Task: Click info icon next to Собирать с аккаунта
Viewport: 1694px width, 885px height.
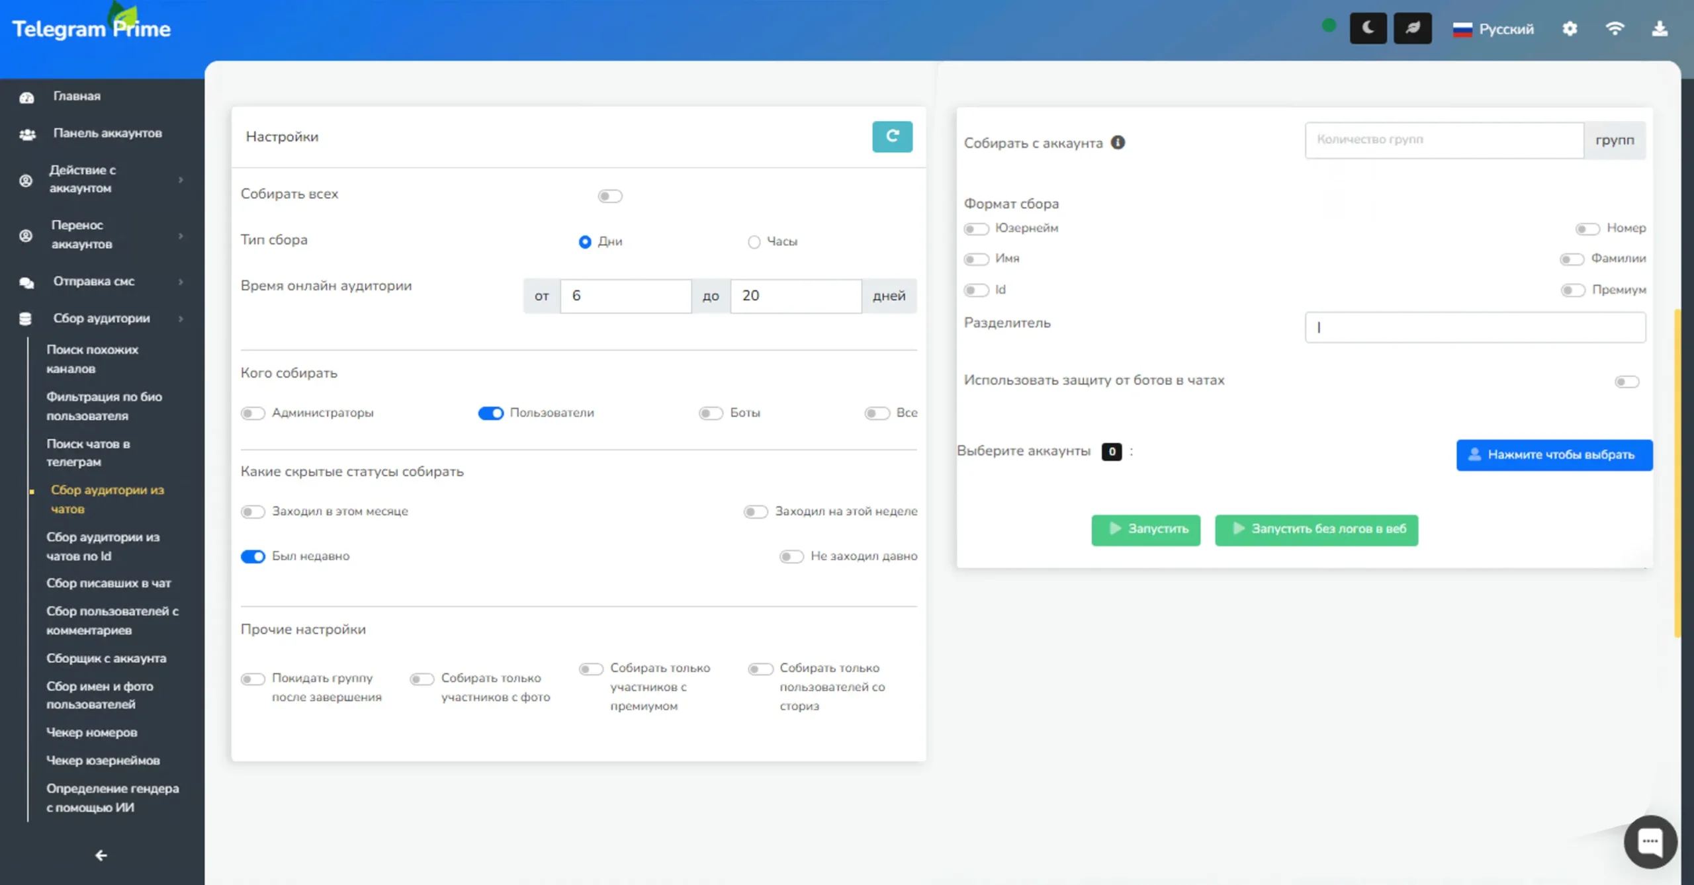Action: click(x=1118, y=143)
